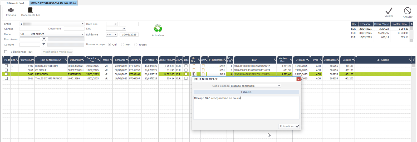Click the green Actualiser recycle icon

coord(158,28)
